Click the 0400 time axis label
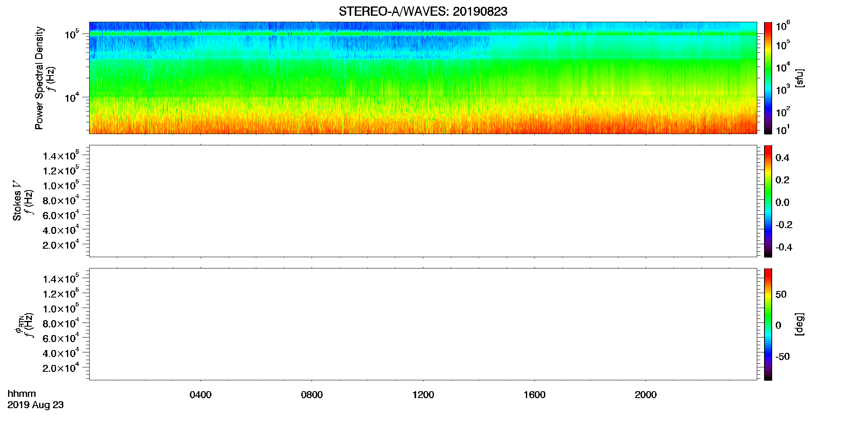Viewport: 846px width, 436px height. [x=201, y=395]
